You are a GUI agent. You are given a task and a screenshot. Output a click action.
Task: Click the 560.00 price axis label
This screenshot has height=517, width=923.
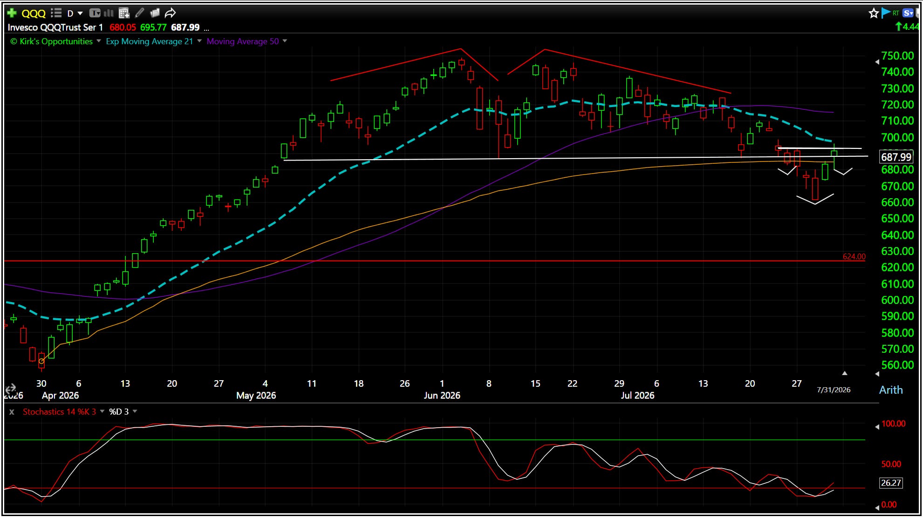click(x=897, y=365)
